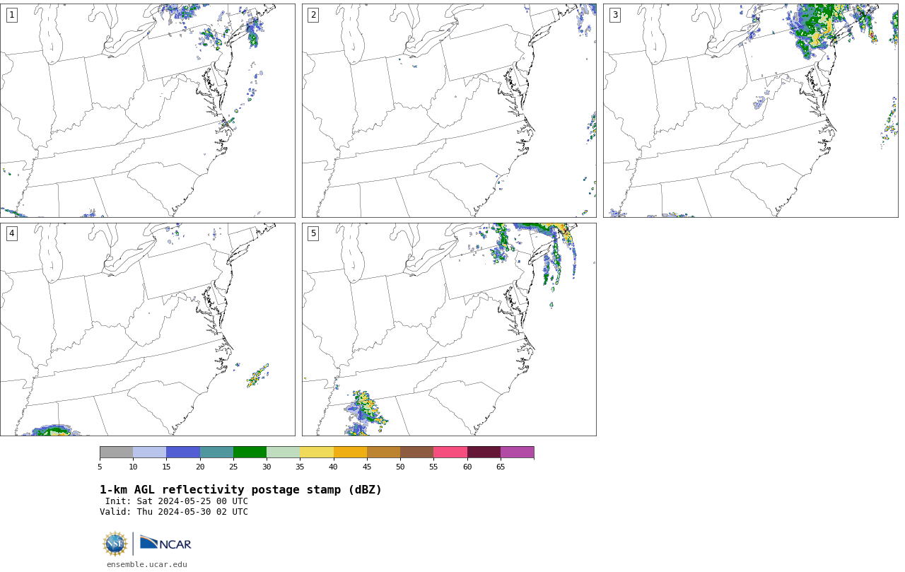The image size is (905, 572).
Task: Open ensemble member 2 reflectivity map
Action: pyautogui.click(x=449, y=110)
